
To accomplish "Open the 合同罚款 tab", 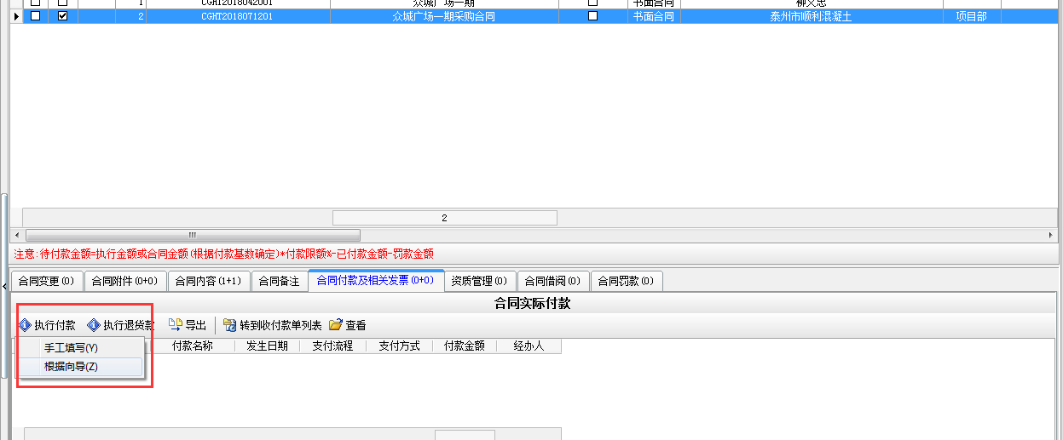I will pos(625,281).
